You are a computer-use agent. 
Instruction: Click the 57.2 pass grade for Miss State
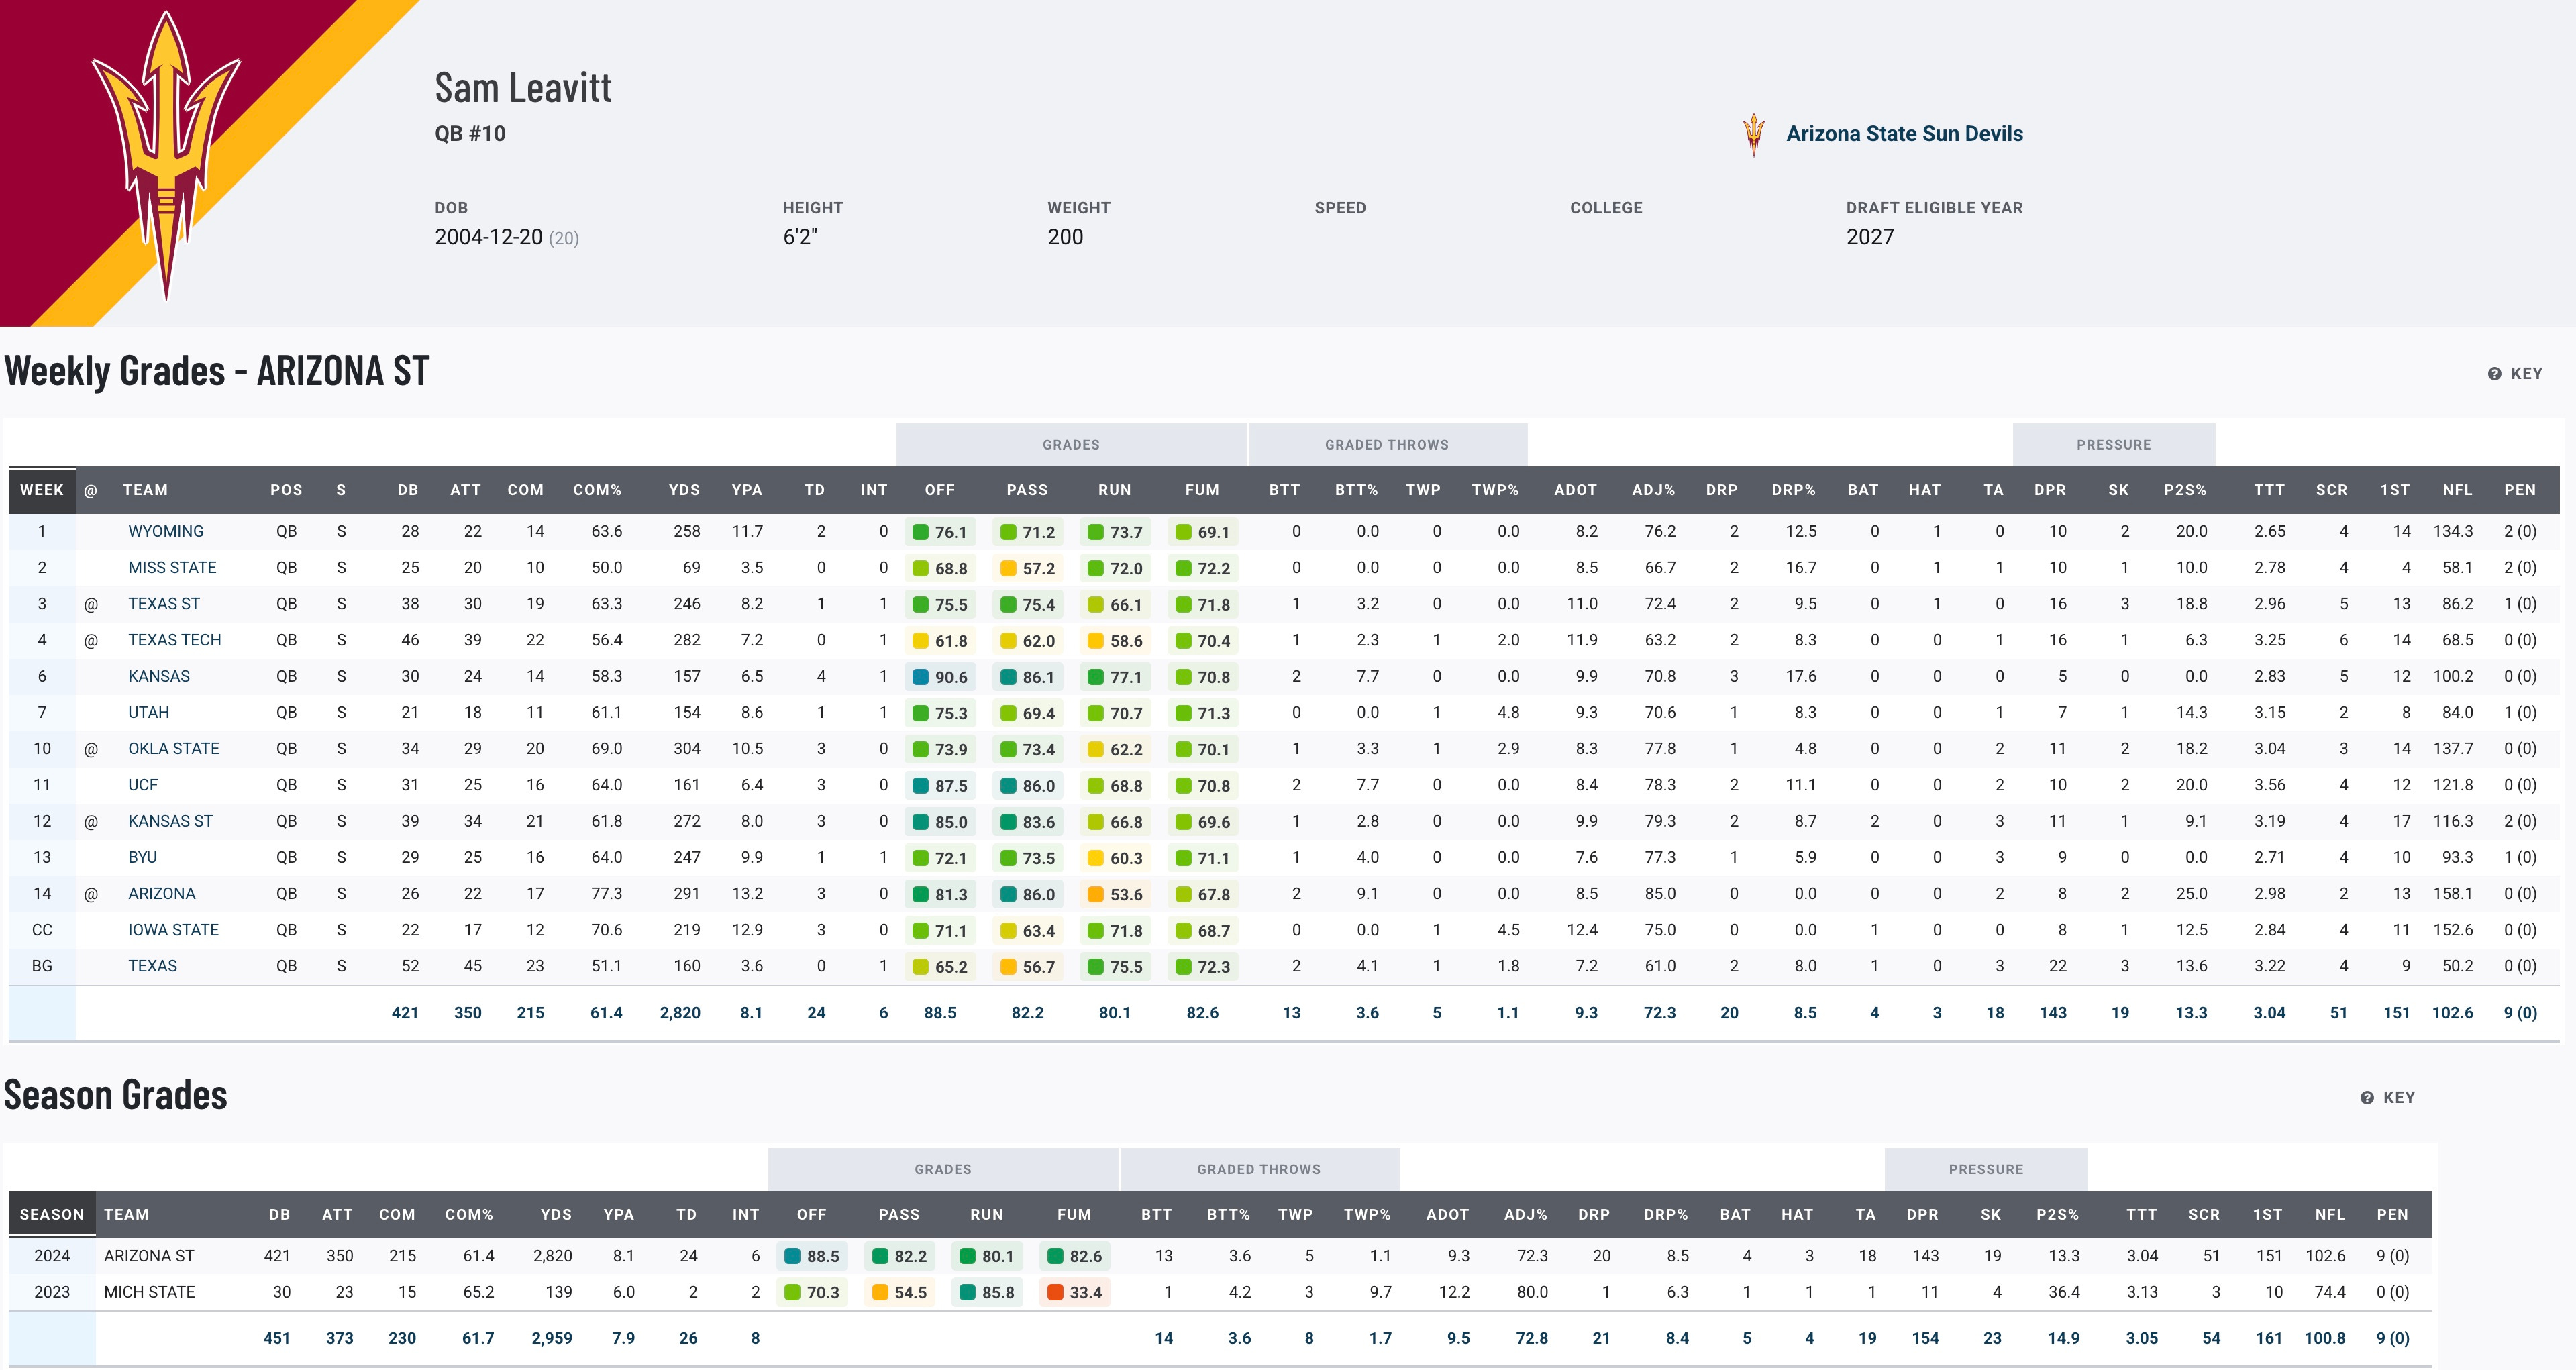(1027, 568)
